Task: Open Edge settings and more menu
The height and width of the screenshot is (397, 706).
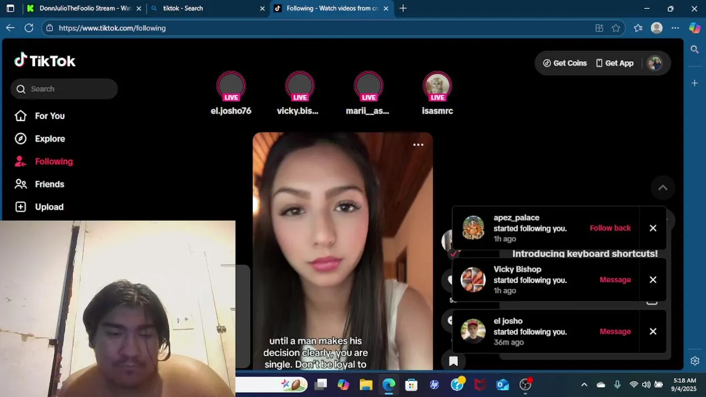Action: click(x=675, y=28)
